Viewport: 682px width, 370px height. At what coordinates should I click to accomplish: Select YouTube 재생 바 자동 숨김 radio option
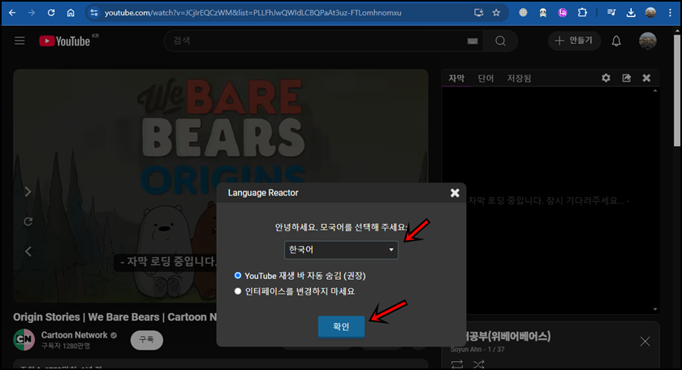[237, 275]
